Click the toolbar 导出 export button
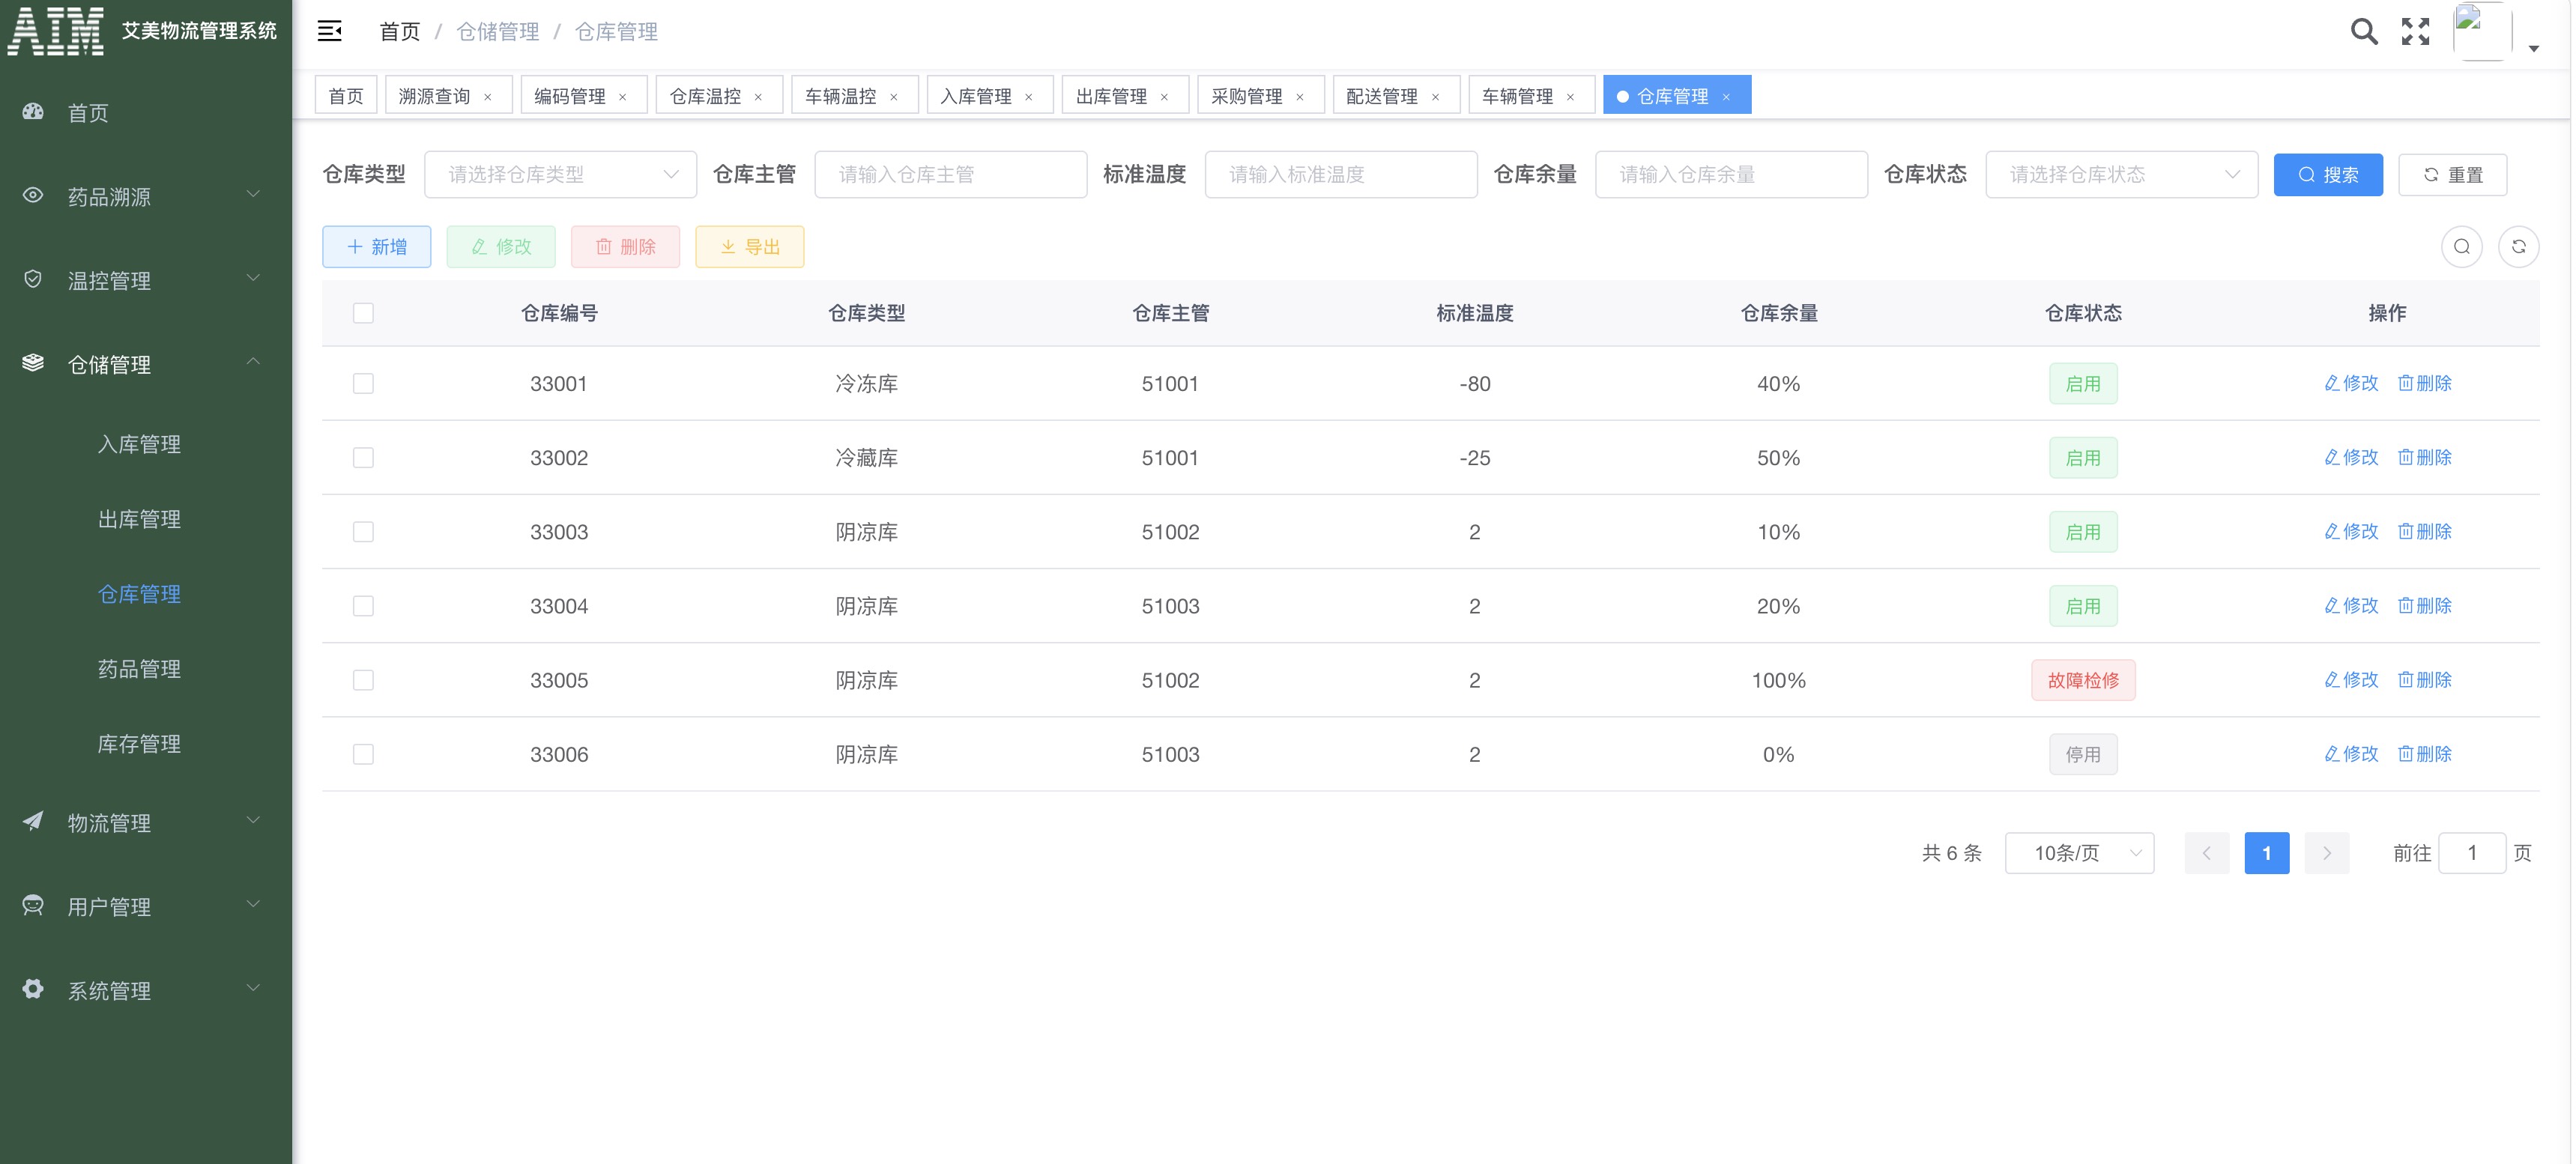 (x=750, y=246)
